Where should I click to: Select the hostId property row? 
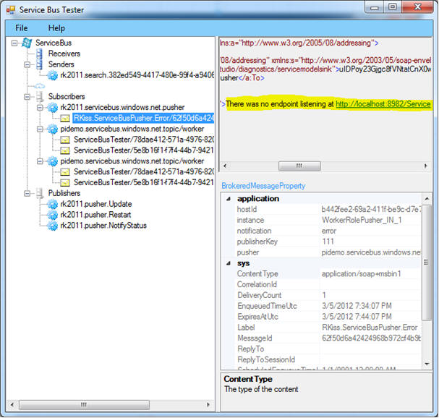coord(328,210)
